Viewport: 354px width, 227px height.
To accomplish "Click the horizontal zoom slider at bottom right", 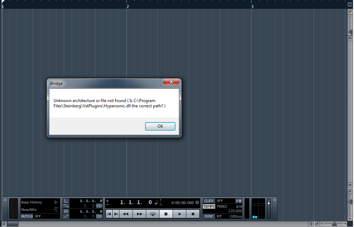I will point(334,224).
